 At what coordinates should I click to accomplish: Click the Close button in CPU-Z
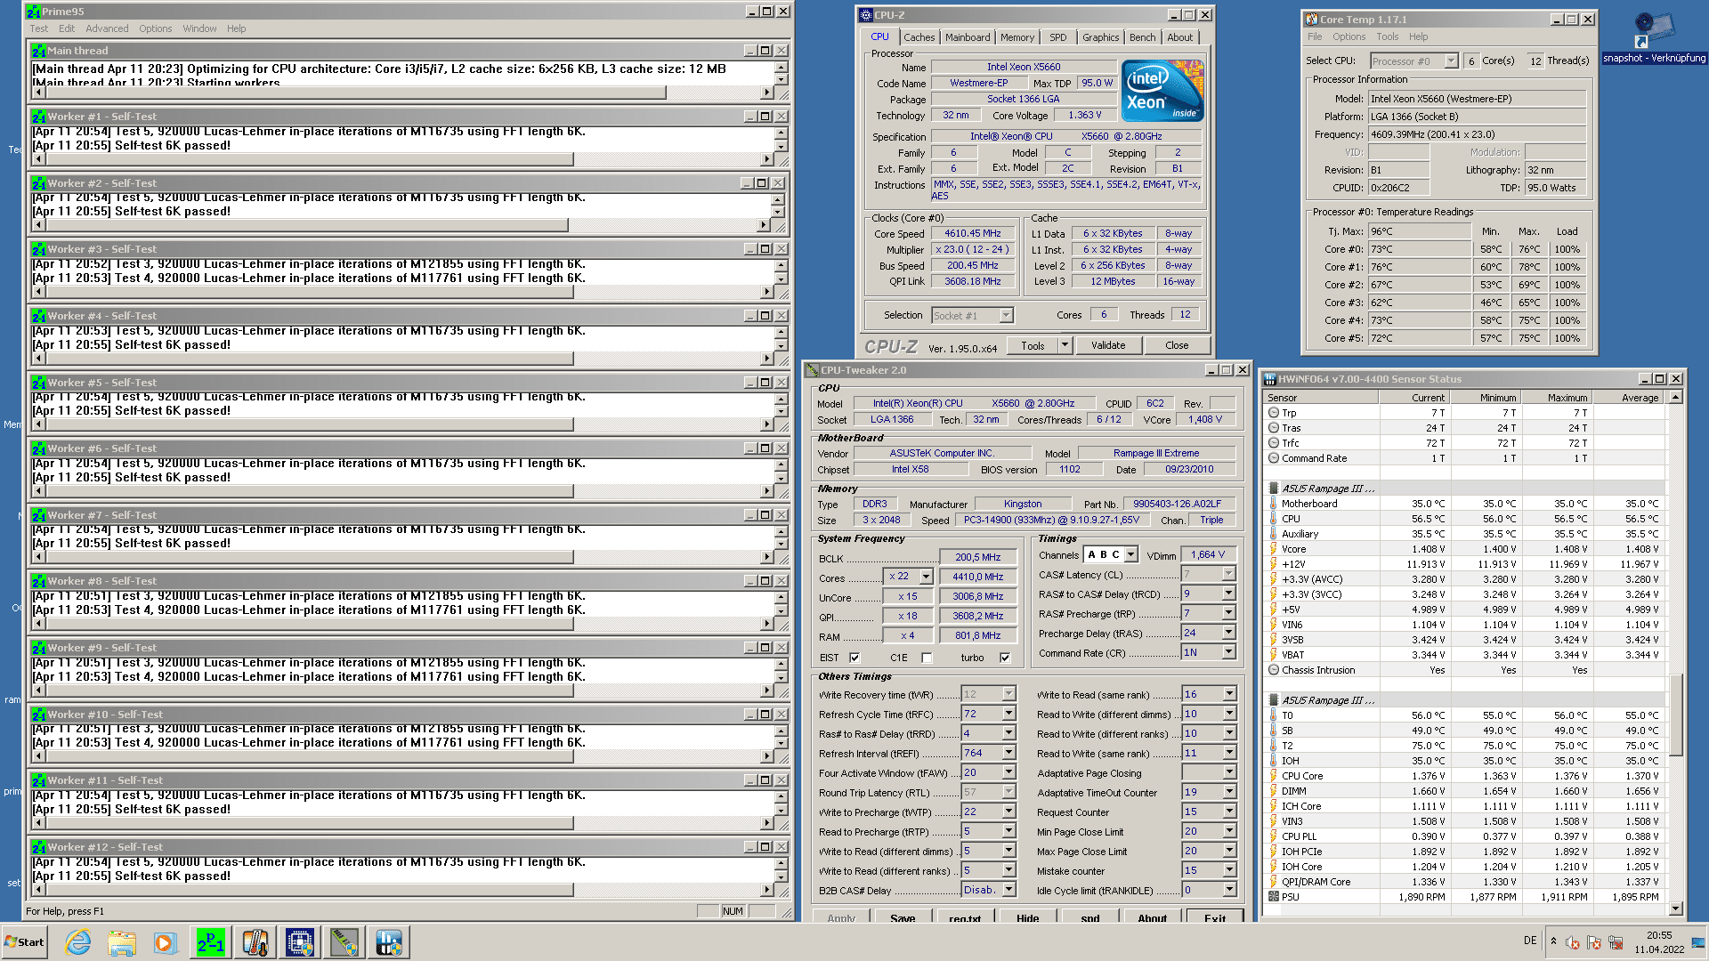pyautogui.click(x=1177, y=345)
